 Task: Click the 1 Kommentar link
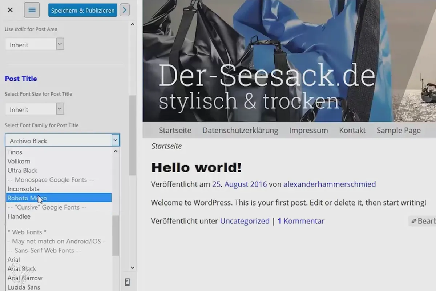tap(301, 221)
